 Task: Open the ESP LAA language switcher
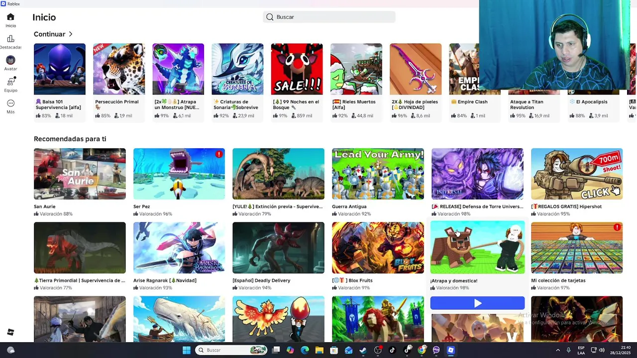[581, 350]
